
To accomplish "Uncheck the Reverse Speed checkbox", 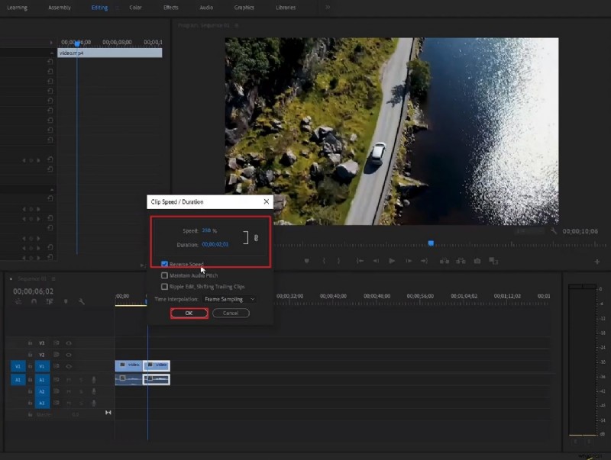I will pos(163,264).
